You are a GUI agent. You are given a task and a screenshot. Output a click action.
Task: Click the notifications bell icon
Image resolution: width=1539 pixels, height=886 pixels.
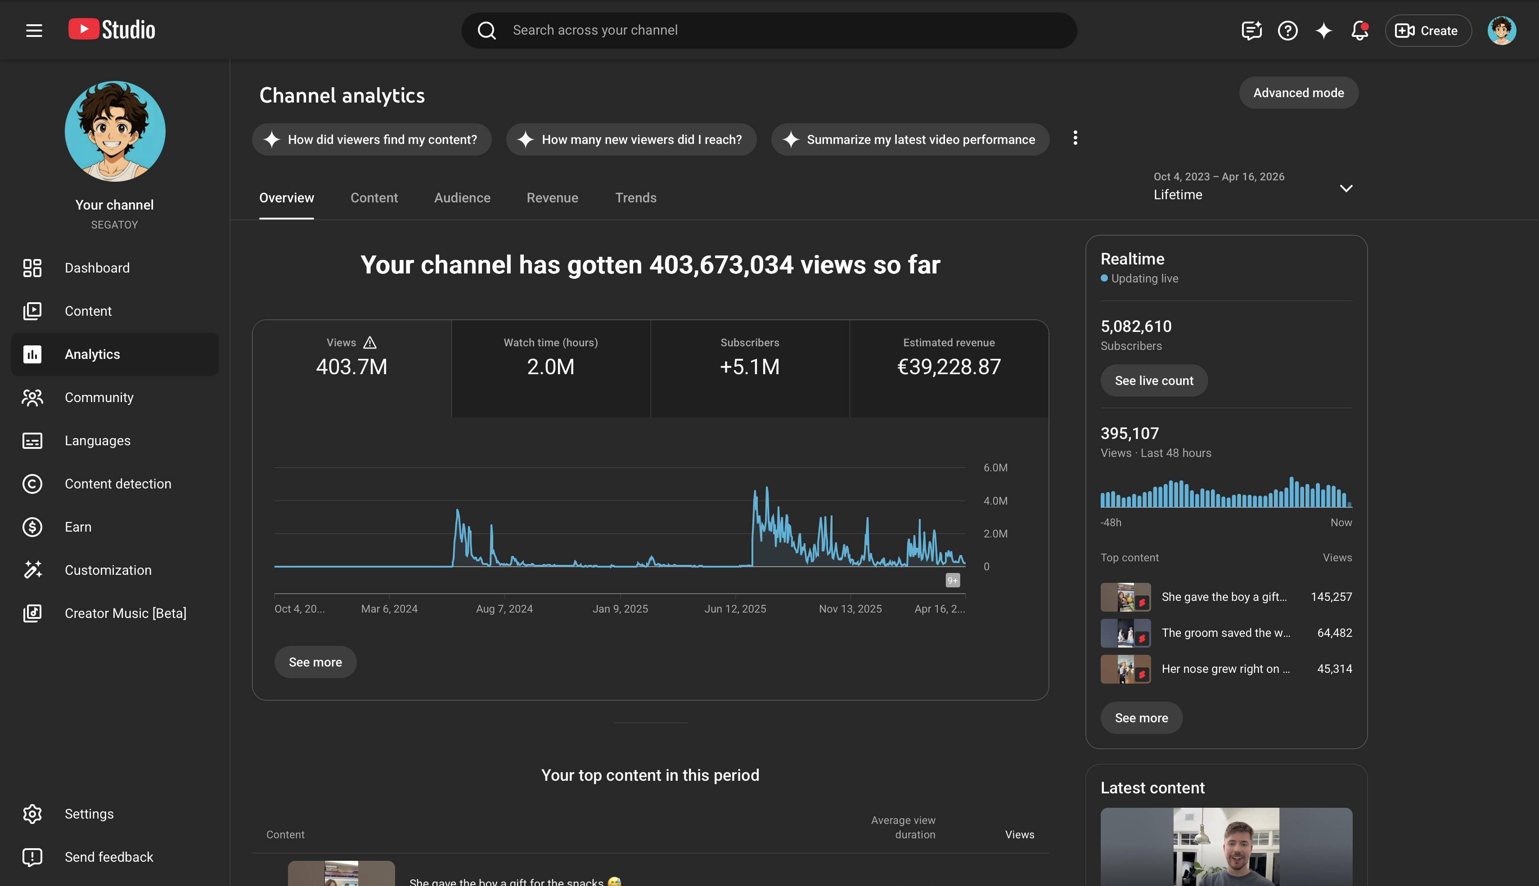point(1359,31)
